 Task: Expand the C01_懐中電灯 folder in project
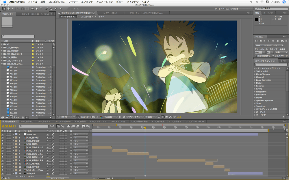[2, 48]
